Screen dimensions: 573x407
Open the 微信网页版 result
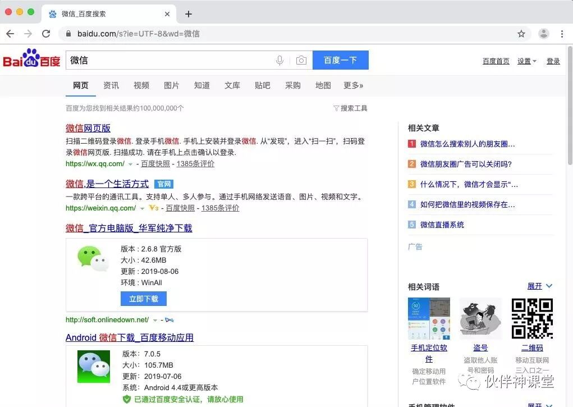[88, 129]
